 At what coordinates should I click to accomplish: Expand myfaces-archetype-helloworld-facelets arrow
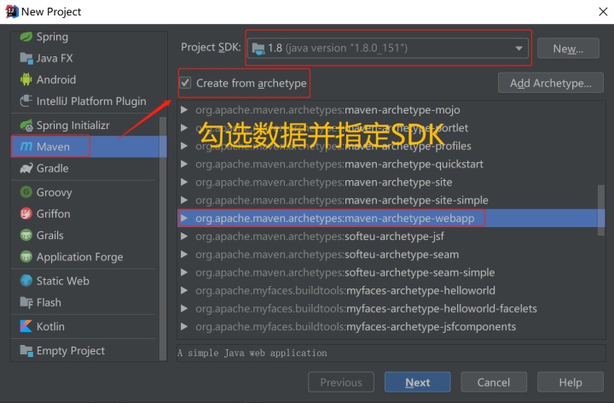(x=183, y=308)
